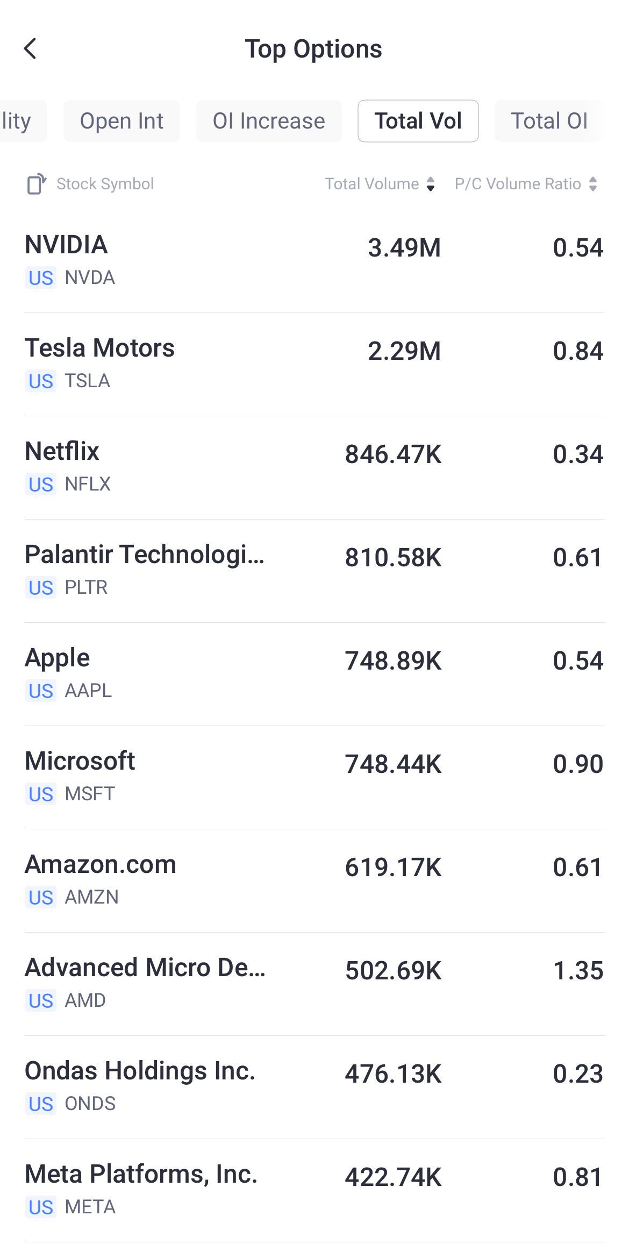Open Tesla Motors stock entry
This screenshot has height=1244, width=629.
pyautogui.click(x=314, y=364)
